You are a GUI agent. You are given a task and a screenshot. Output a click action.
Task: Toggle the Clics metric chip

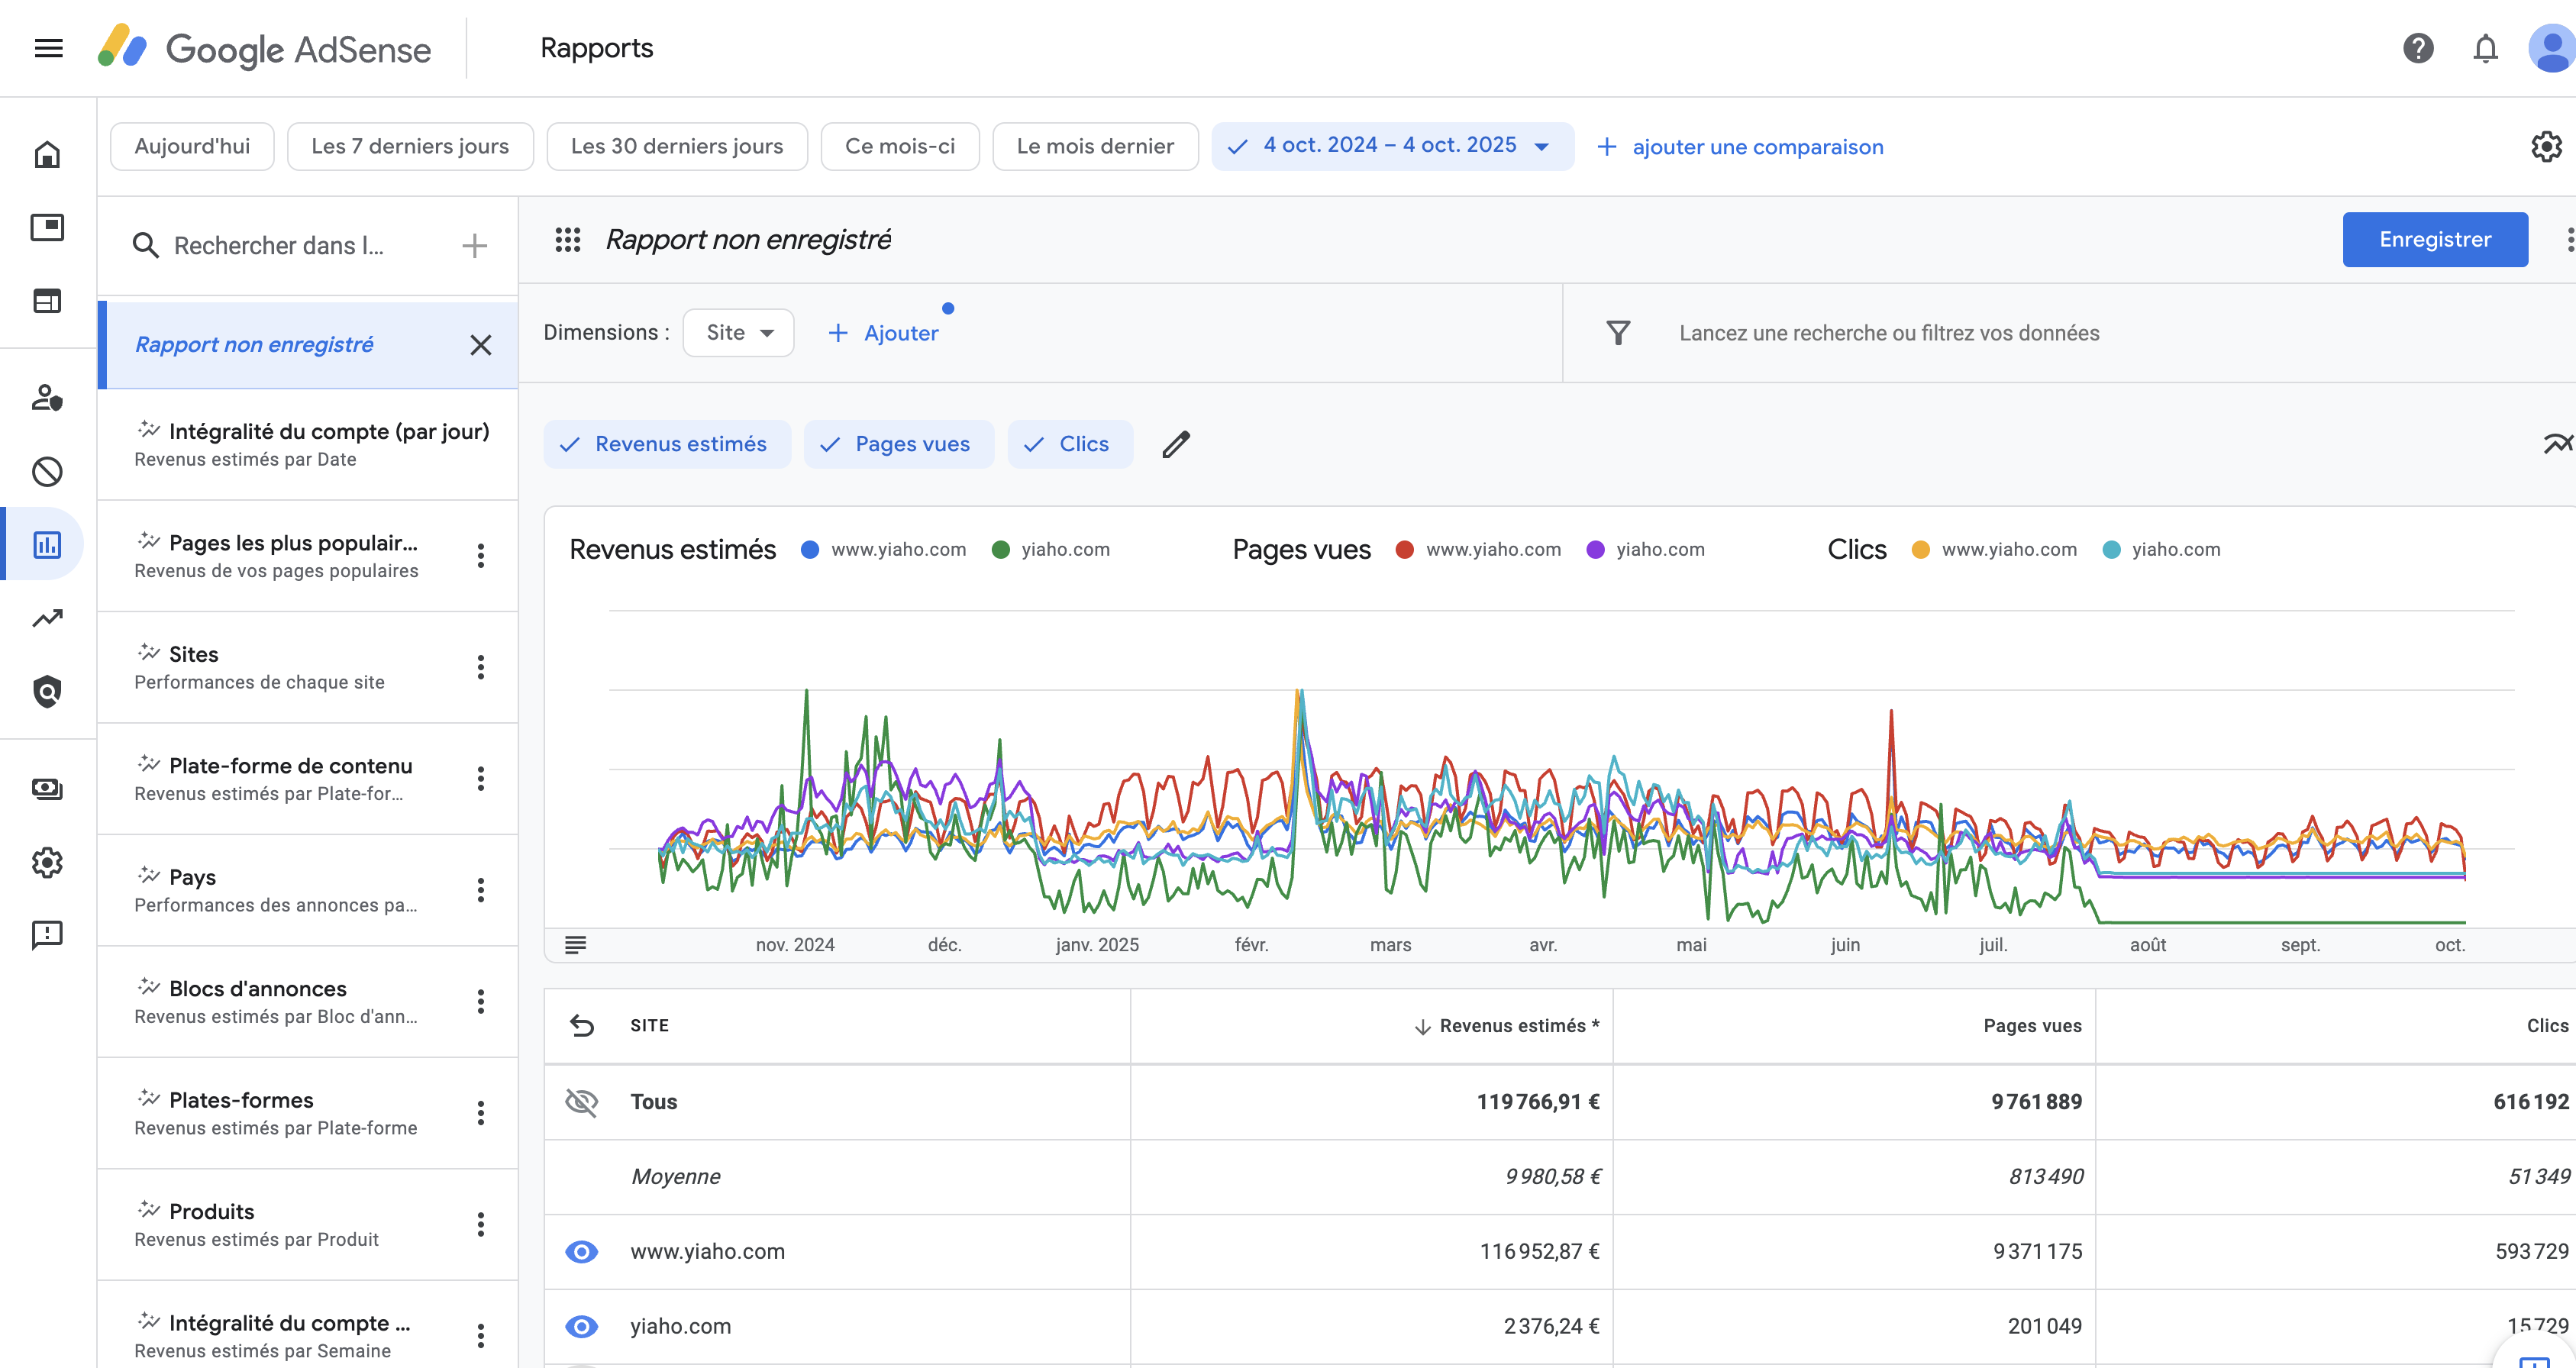tap(1069, 444)
